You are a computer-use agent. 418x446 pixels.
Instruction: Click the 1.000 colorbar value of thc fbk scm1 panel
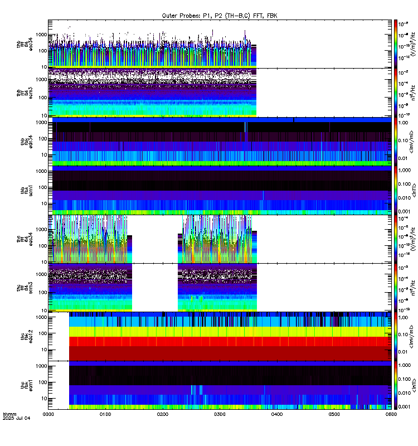click(405, 365)
